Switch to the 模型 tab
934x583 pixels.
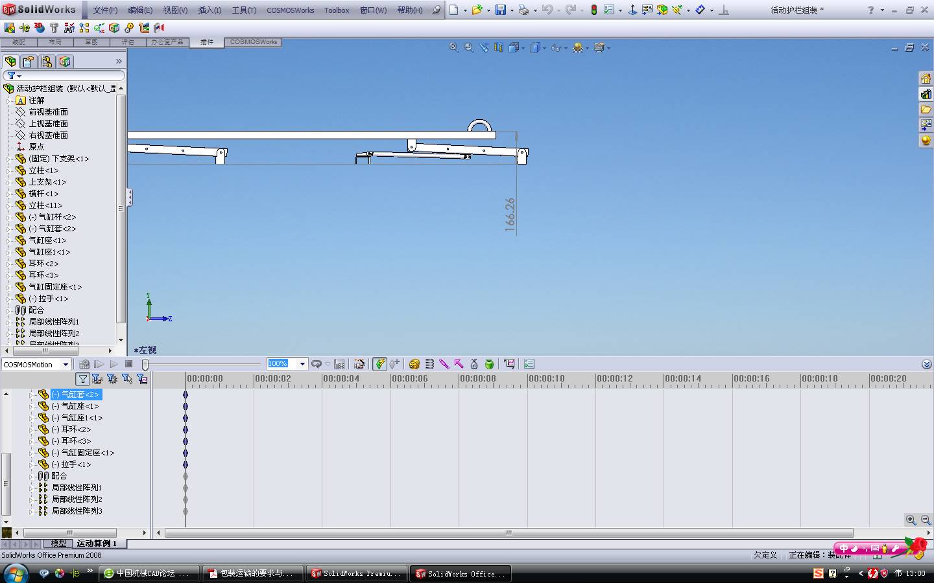58,543
